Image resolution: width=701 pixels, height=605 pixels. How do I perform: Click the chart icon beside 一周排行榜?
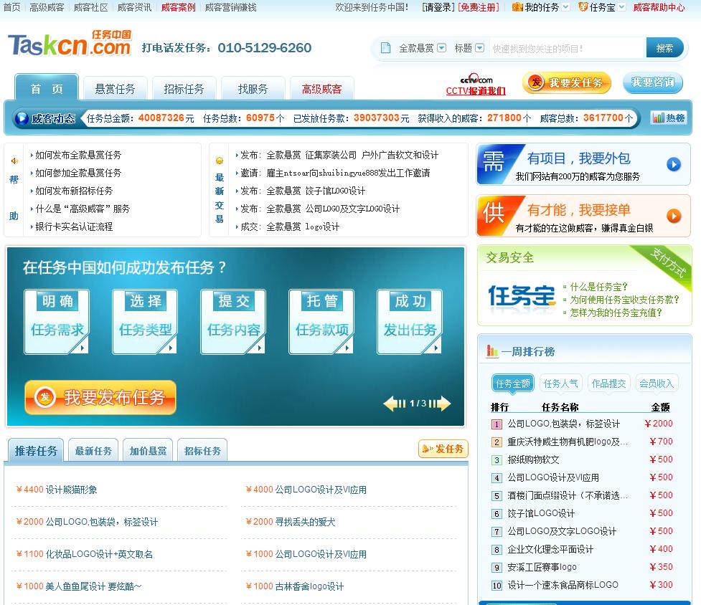[489, 351]
